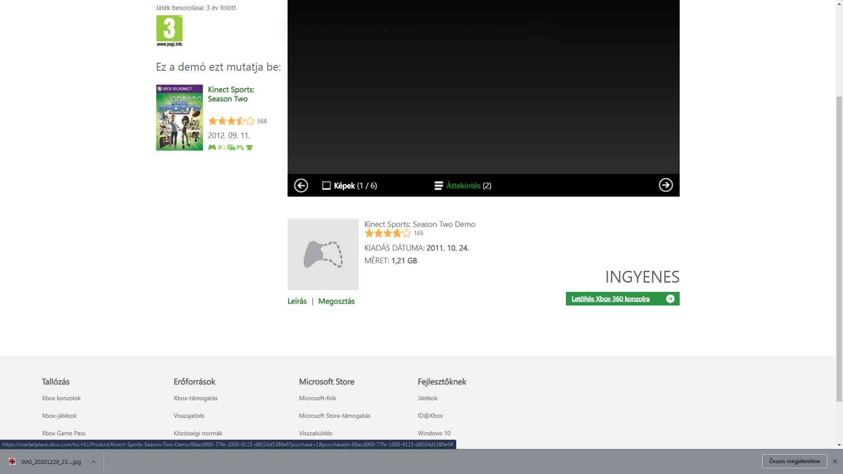
Task: Open Xbox Game Pass footer link
Action: [x=64, y=433]
